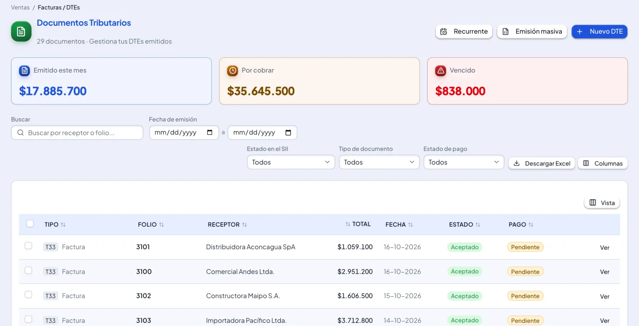
Task: Check the box for folio 3100 row
Action: click(28, 271)
